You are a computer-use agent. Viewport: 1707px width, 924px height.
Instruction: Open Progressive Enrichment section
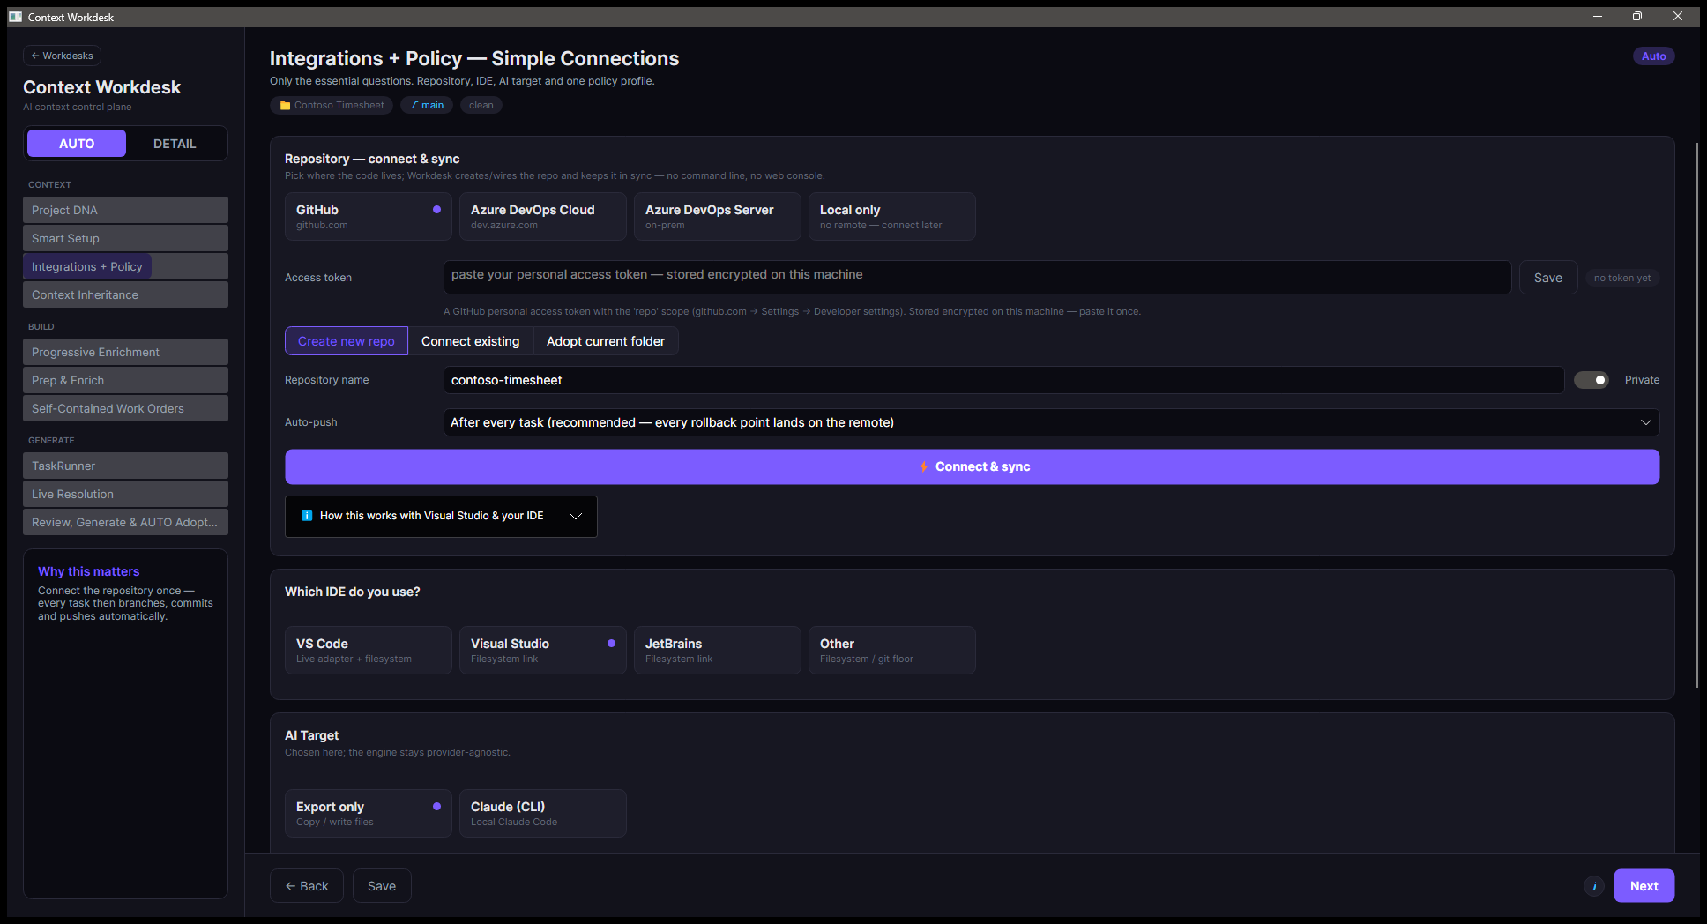coord(125,352)
